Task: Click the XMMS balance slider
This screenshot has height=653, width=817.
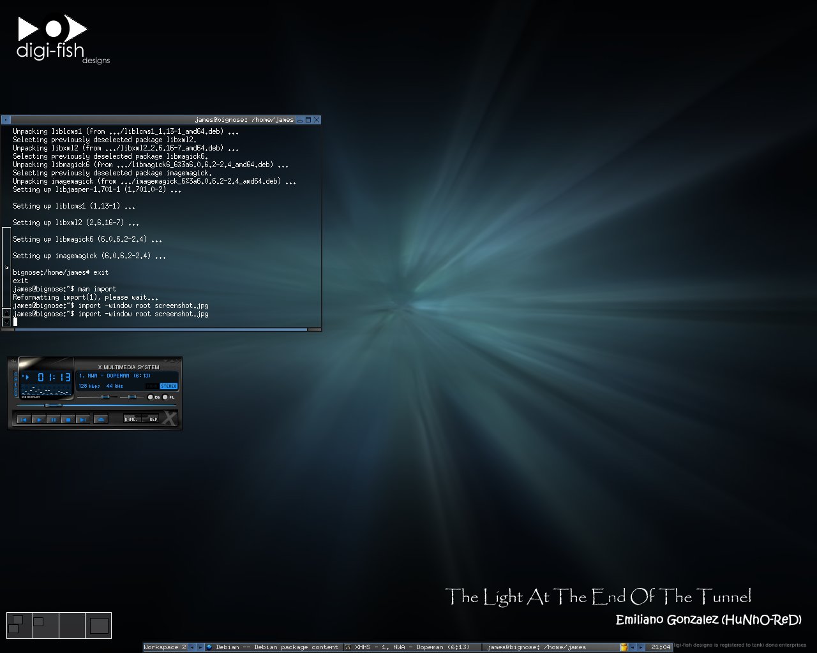Action: 131,397
